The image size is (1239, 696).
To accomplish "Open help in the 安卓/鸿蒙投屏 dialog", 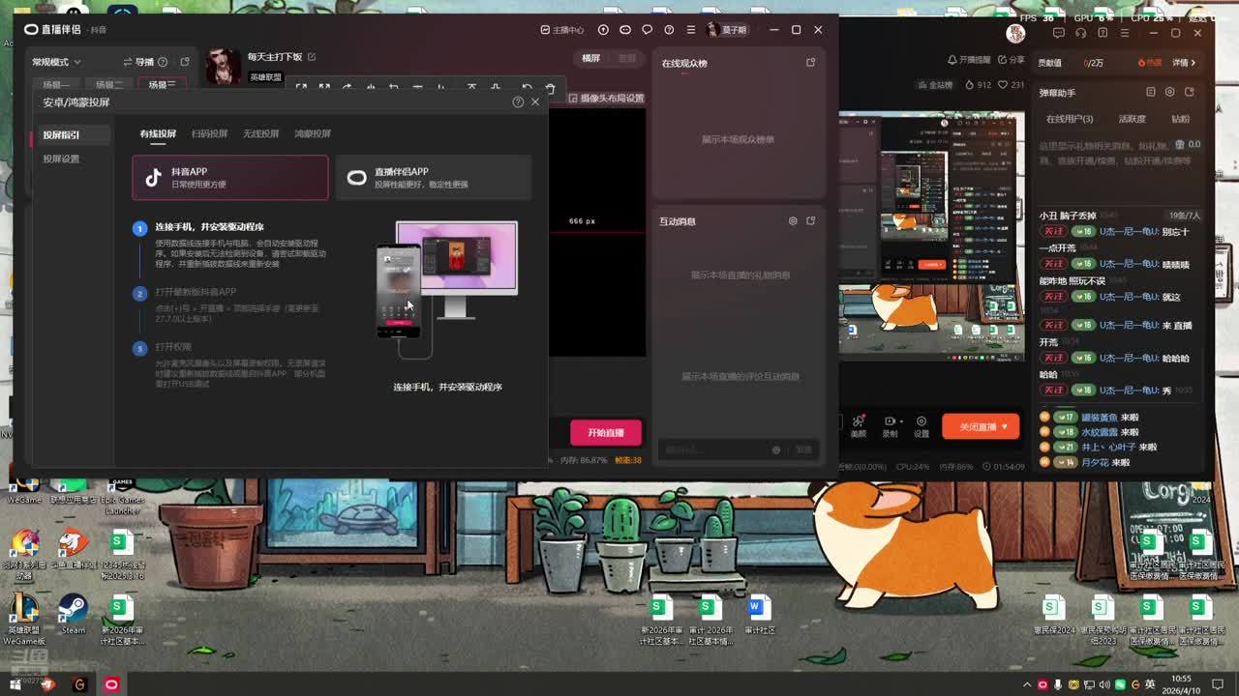I will pos(518,101).
